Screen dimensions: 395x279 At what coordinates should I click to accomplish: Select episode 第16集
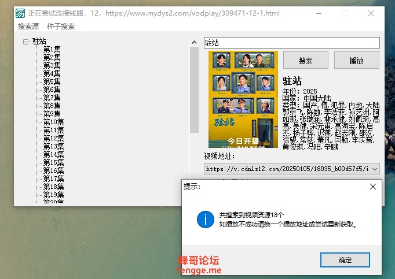[x=53, y=170]
